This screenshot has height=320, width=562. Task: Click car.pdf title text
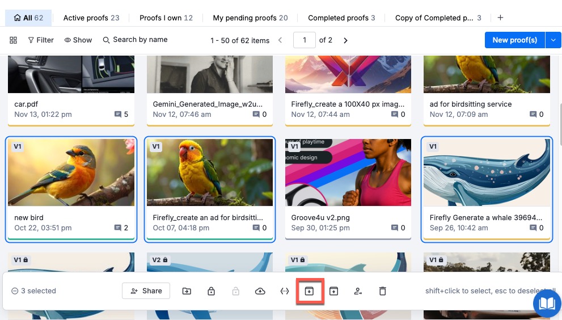26,104
